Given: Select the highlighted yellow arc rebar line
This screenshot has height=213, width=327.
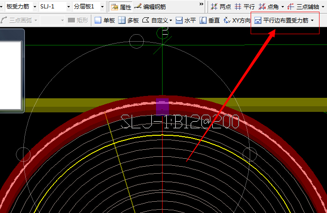Looking at the screenshot, I should click(162, 135).
